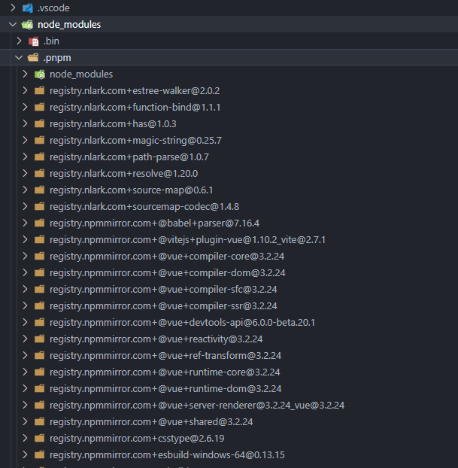
Task: Click the folder icon of @vue+compiler-ssr@3.2.24
Action: pyautogui.click(x=39, y=306)
